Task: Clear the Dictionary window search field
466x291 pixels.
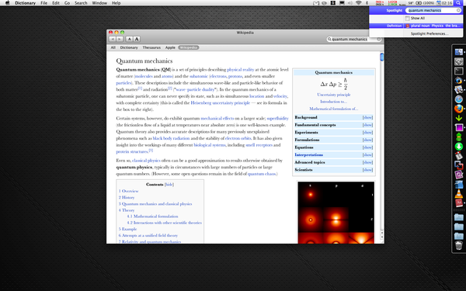Action: click(x=379, y=40)
